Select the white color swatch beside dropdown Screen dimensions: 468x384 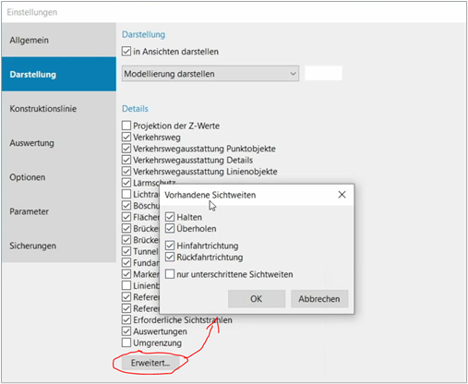[323, 74]
